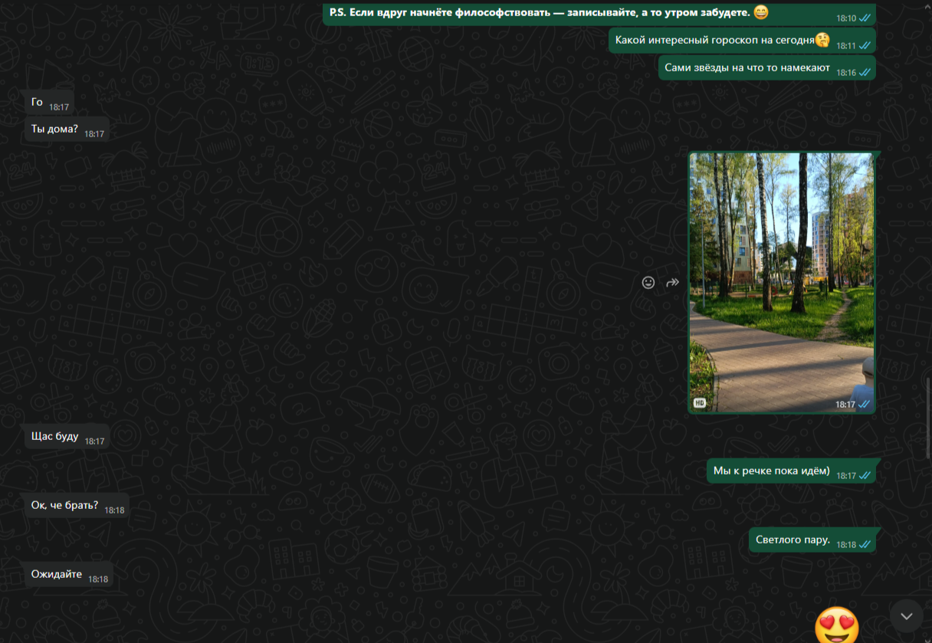This screenshot has height=643, width=932.
Task: Click the emoji reaction icon beside the photo
Action: 648,283
